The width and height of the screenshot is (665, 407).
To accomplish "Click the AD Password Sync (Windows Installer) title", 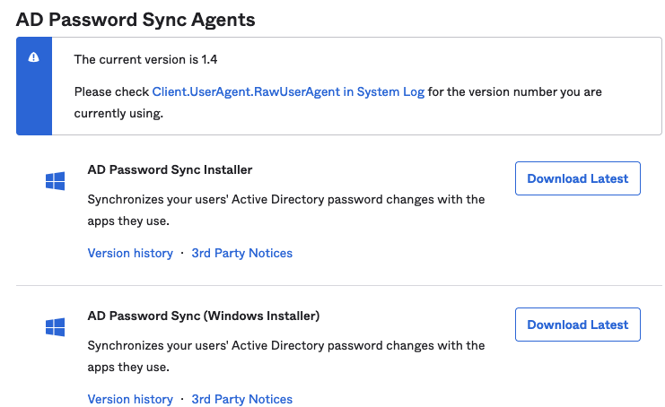I will click(204, 316).
